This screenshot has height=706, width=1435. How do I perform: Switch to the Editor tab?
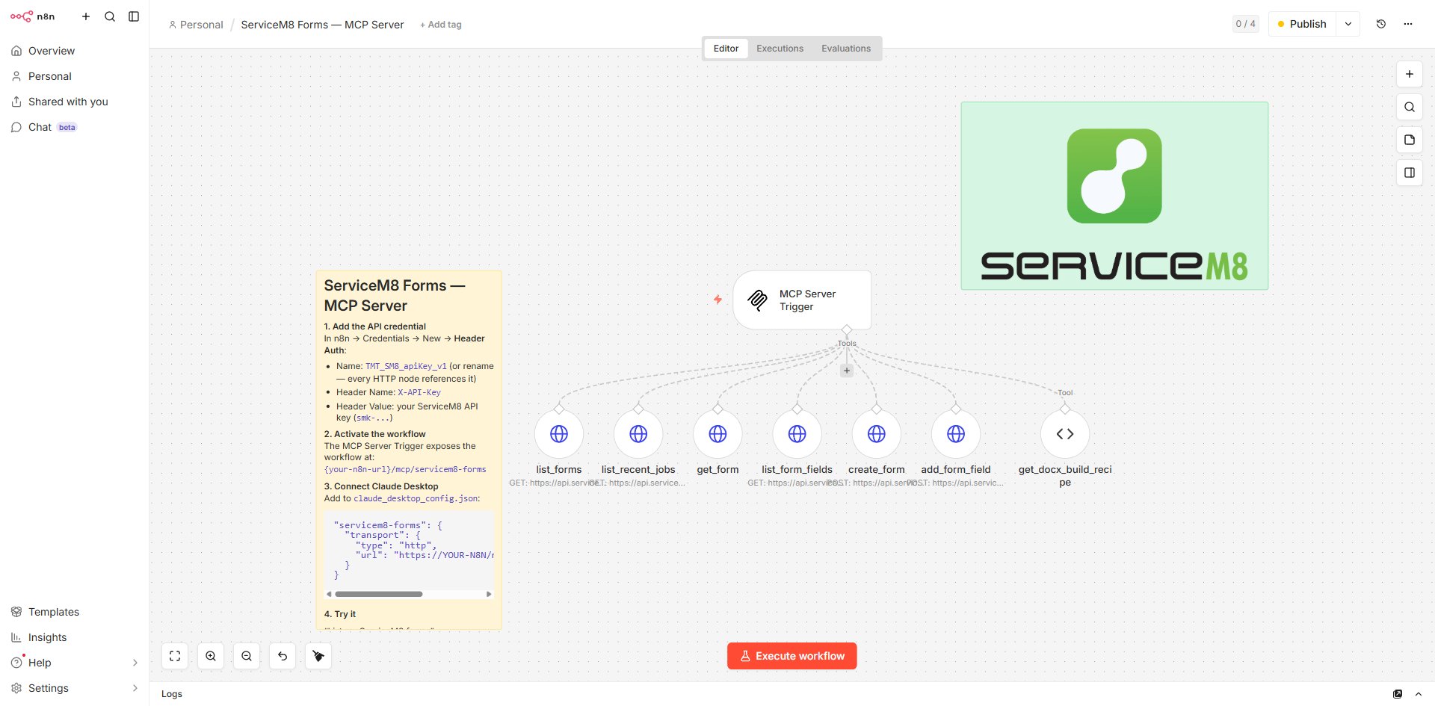pos(726,49)
